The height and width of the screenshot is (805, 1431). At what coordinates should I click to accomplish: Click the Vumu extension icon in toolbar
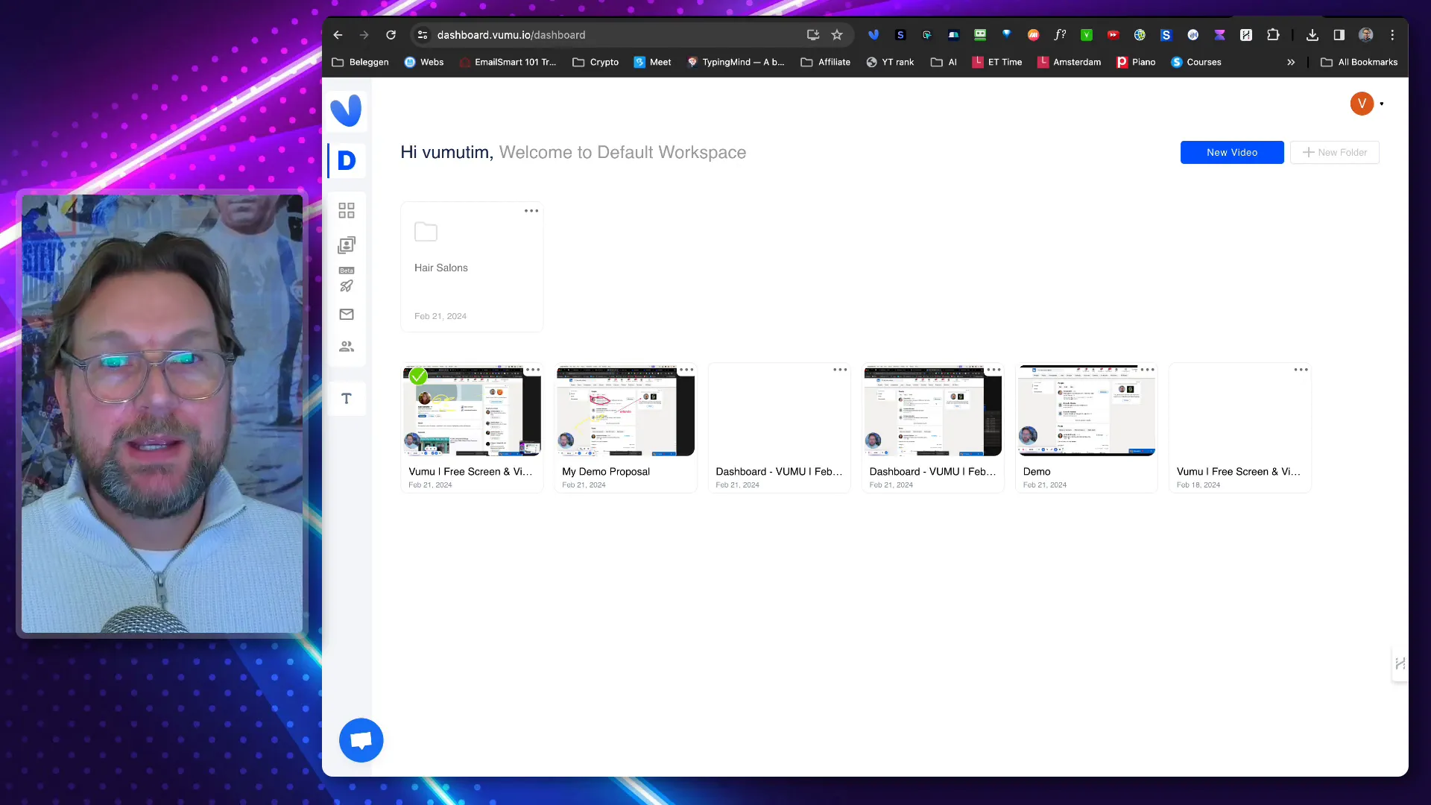874,35
